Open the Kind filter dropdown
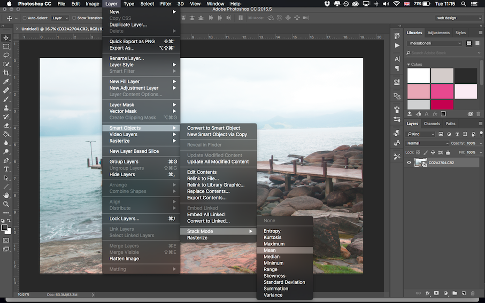This screenshot has height=303, width=485. pyautogui.click(x=420, y=134)
